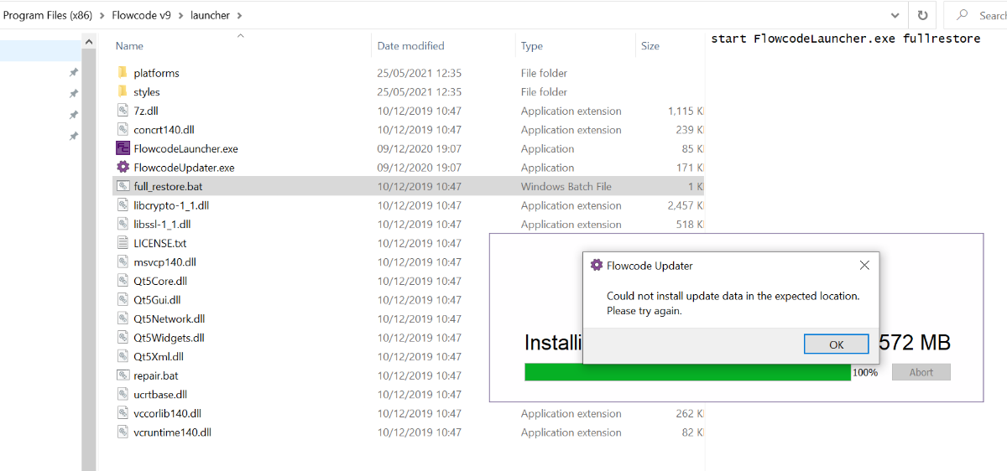Click OK in the Flowcode Updater dialog
This screenshot has width=1007, height=471.
(x=836, y=344)
